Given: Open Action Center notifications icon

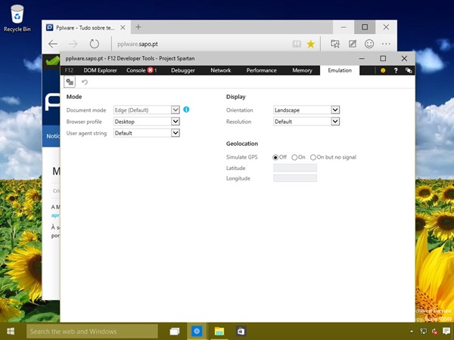Looking at the screenshot, I should point(446,332).
